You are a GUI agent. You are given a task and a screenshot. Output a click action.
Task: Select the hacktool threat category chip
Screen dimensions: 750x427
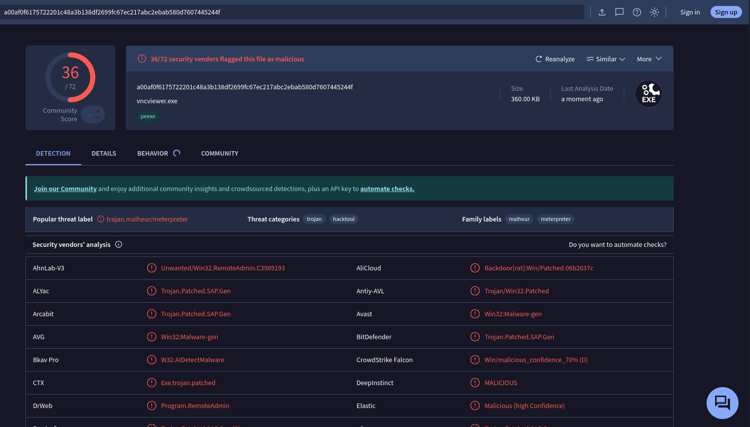344,219
